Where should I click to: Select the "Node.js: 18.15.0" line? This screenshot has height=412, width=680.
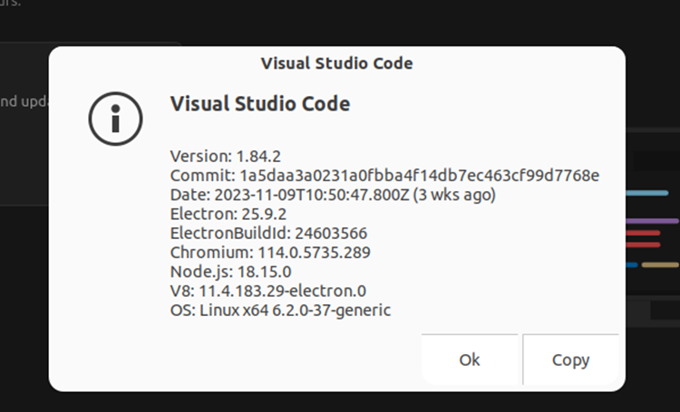tap(230, 272)
